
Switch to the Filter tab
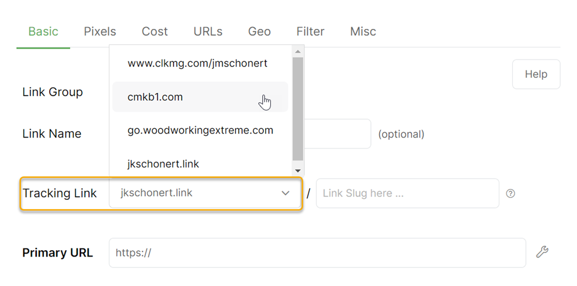click(310, 32)
